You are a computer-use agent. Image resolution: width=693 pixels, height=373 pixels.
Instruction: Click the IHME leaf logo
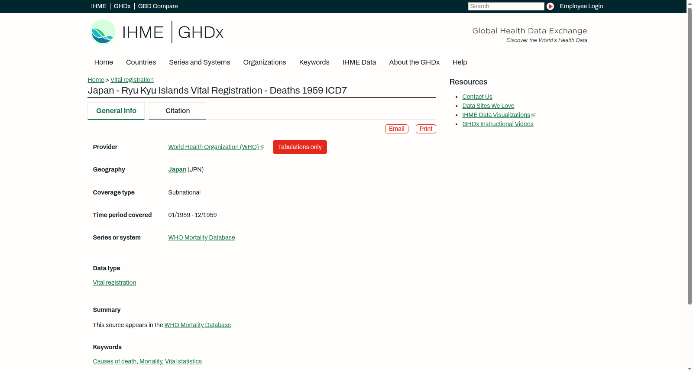pyautogui.click(x=103, y=32)
